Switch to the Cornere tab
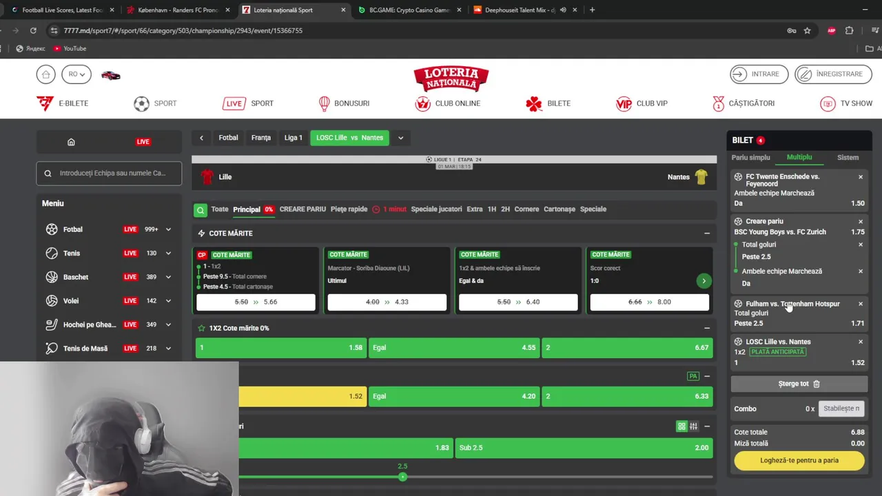 [526, 209]
